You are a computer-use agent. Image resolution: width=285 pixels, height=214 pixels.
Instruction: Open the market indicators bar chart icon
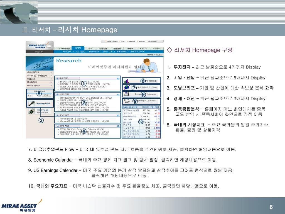tap(127, 81)
